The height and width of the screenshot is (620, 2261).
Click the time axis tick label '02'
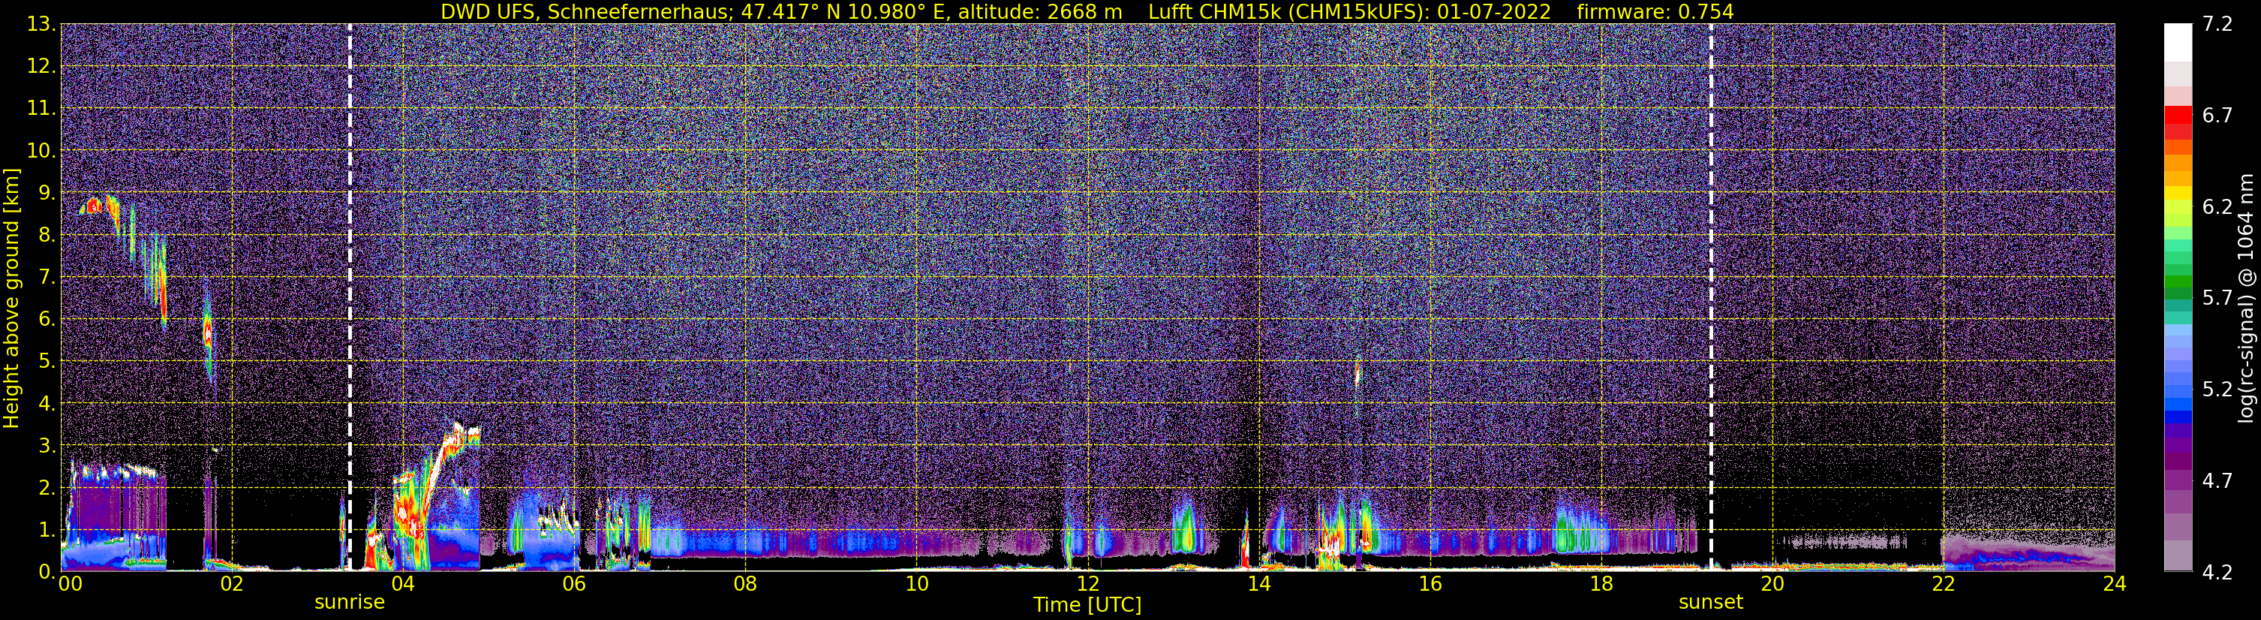click(232, 584)
